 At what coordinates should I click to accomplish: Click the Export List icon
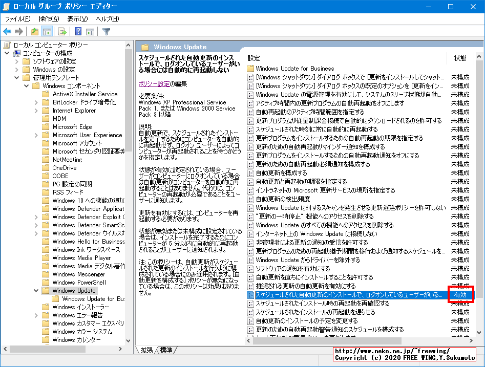(x=62, y=31)
